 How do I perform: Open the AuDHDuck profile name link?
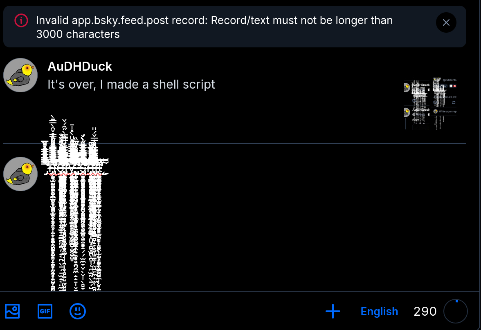tap(80, 66)
